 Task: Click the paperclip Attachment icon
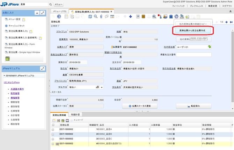[101, 16]
